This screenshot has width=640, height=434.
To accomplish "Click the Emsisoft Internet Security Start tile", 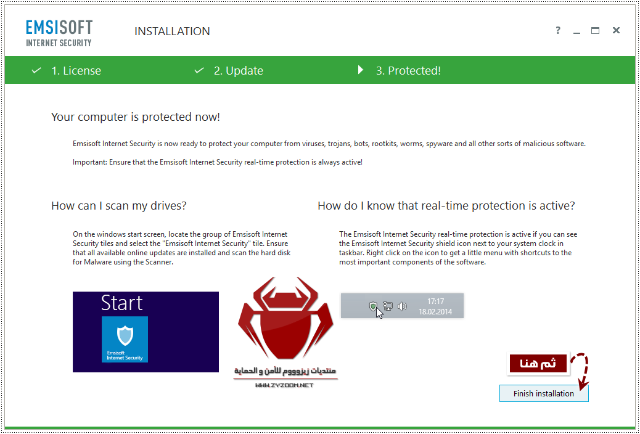I will click(125, 339).
